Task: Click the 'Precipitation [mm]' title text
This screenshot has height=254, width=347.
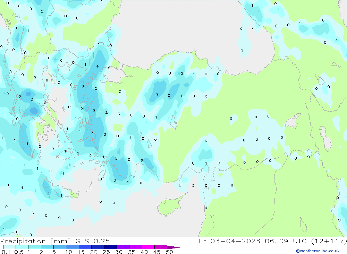Action: click(x=35, y=241)
